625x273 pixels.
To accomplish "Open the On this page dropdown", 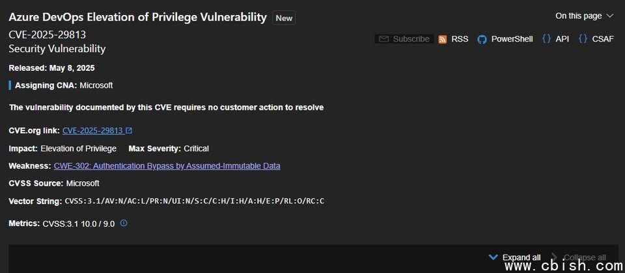I will click(584, 16).
